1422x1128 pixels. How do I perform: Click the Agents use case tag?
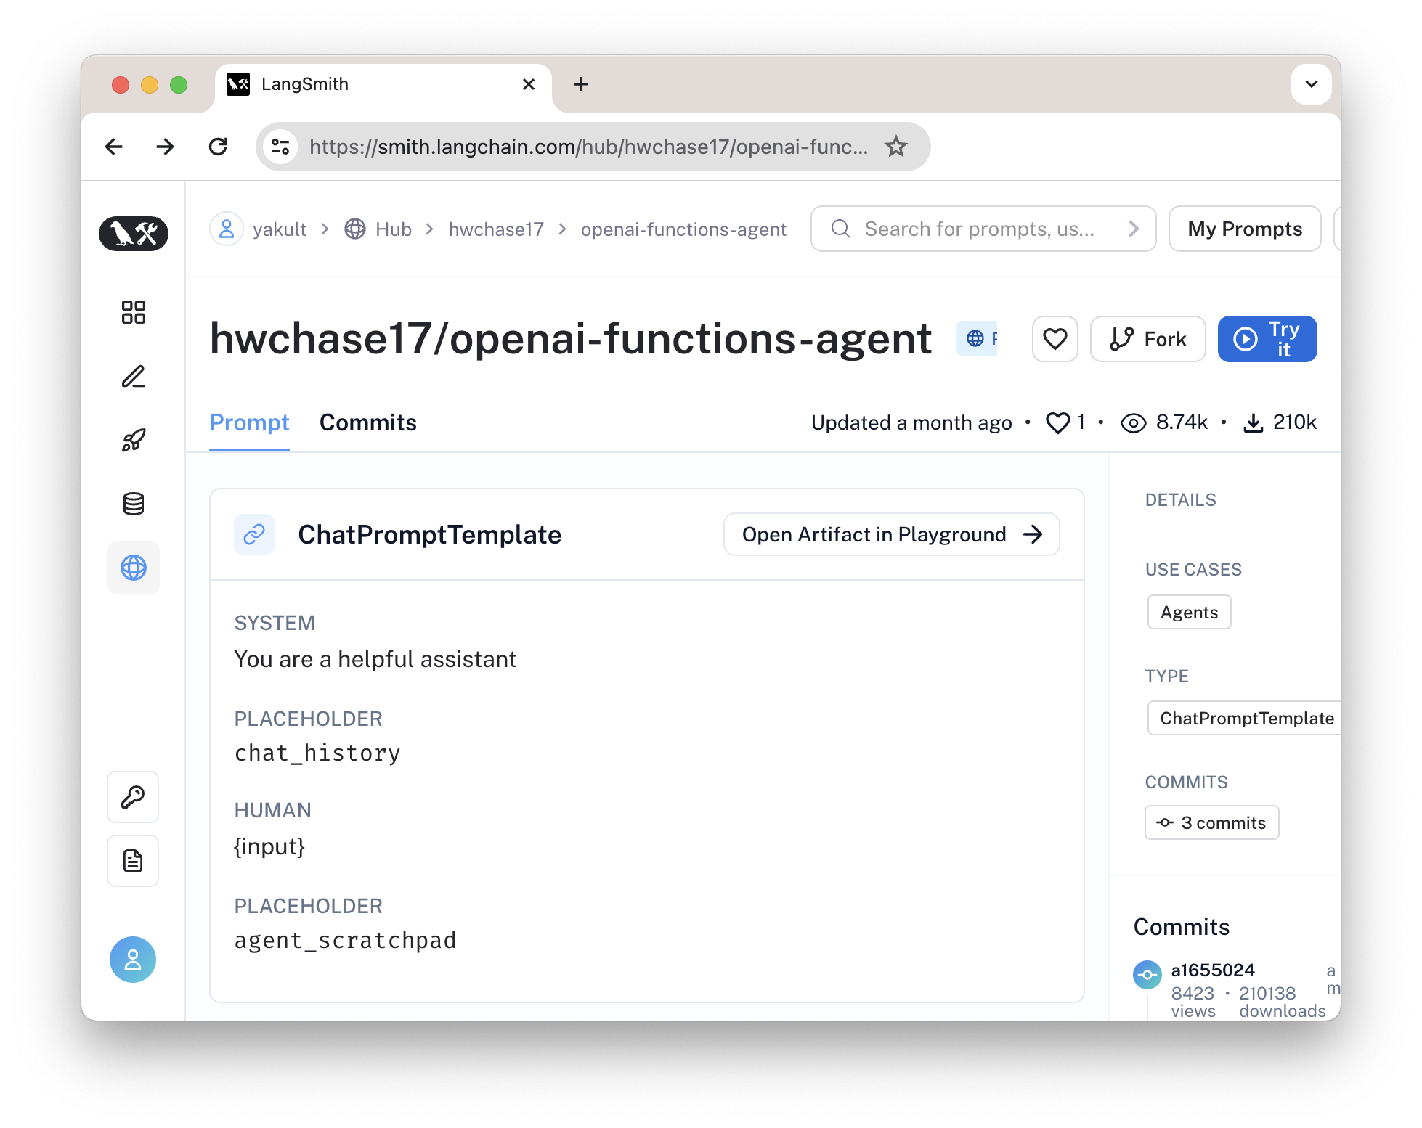click(1189, 612)
